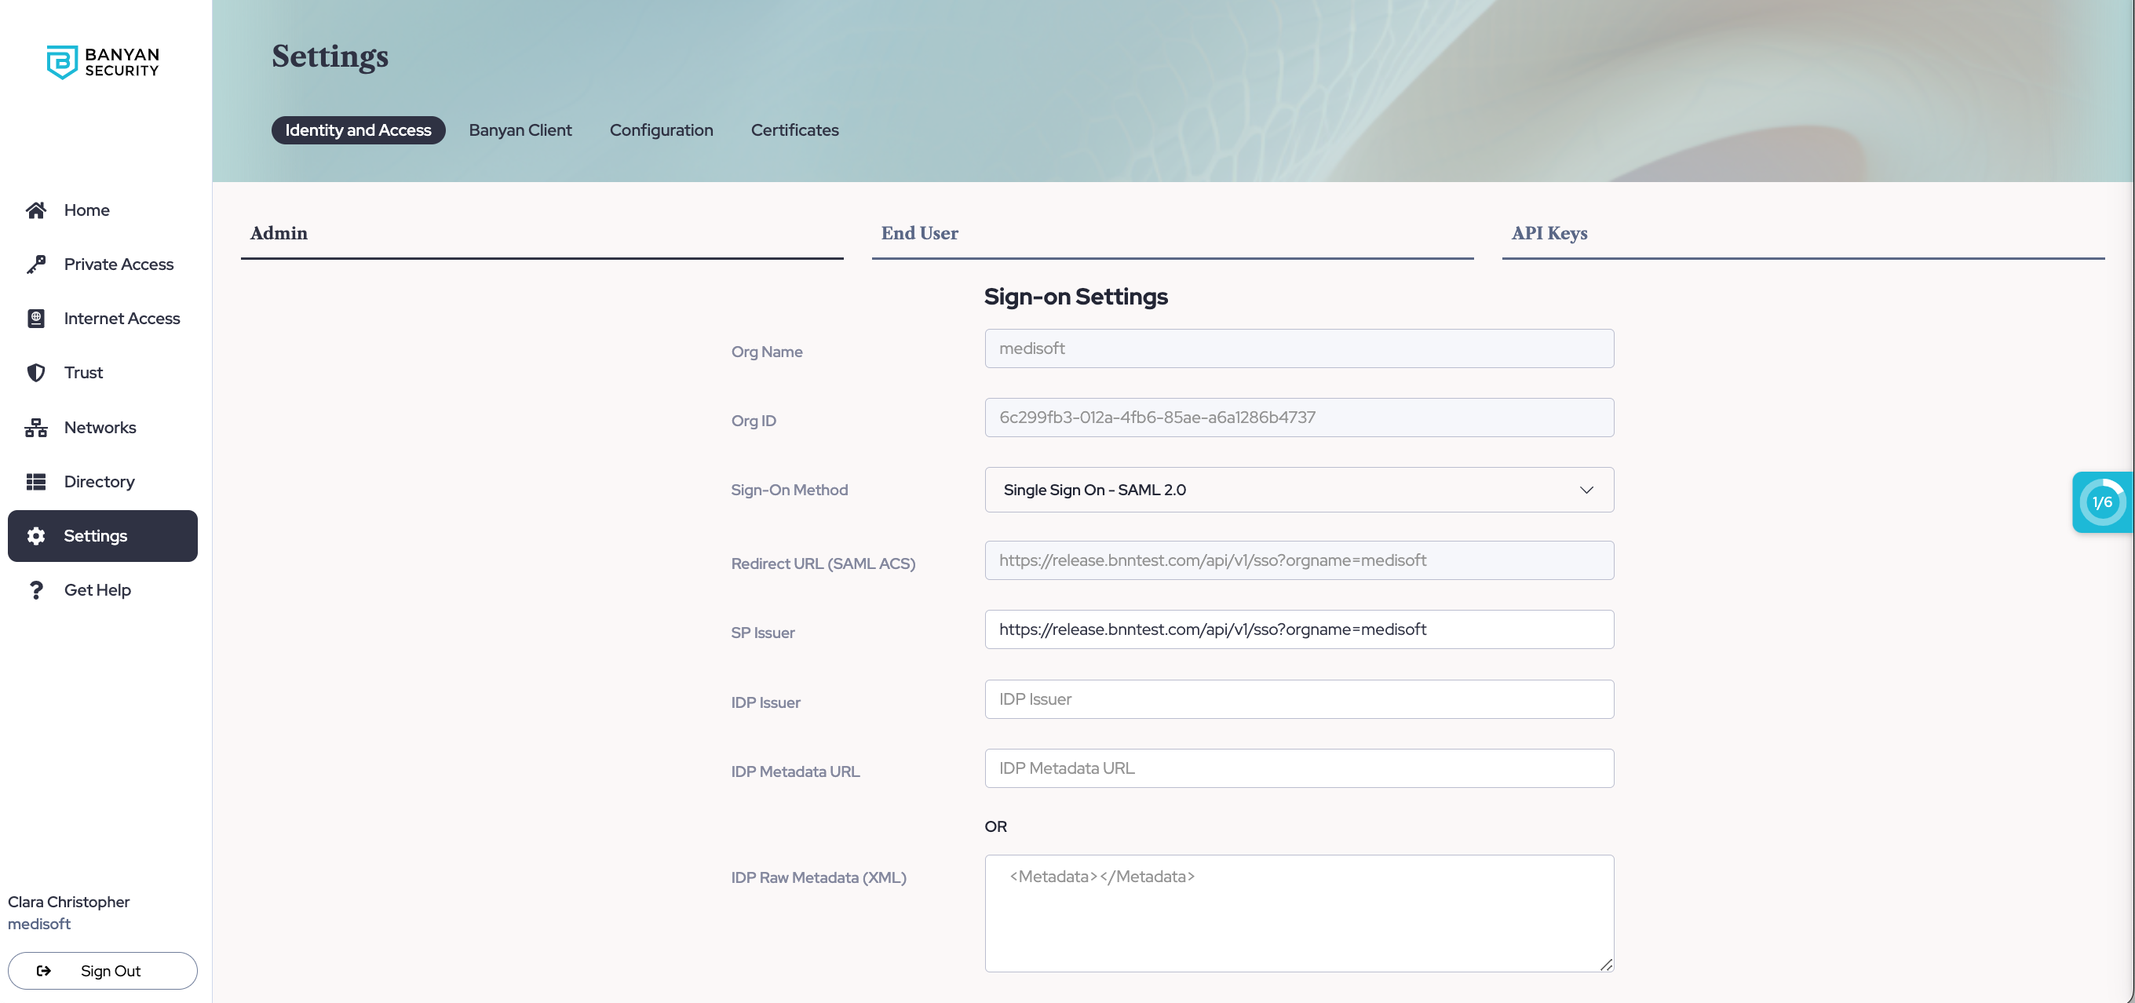
Task: Click the Internet Access globe icon
Action: coord(35,319)
